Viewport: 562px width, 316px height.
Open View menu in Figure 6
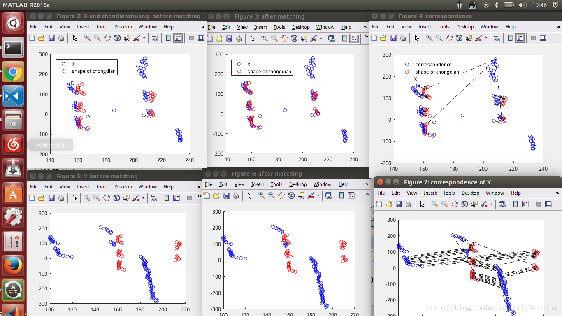239,184
